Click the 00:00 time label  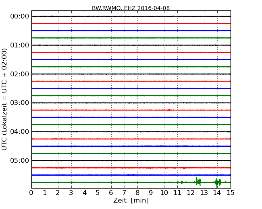(x=20, y=16)
